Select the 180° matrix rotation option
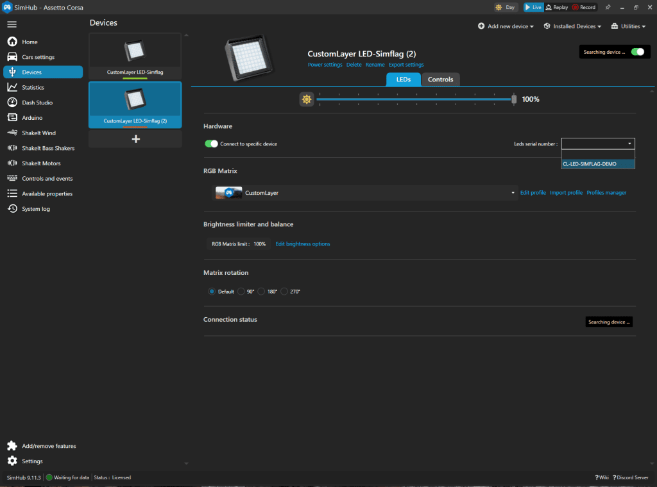Screen dimensions: 657x487 point(262,292)
